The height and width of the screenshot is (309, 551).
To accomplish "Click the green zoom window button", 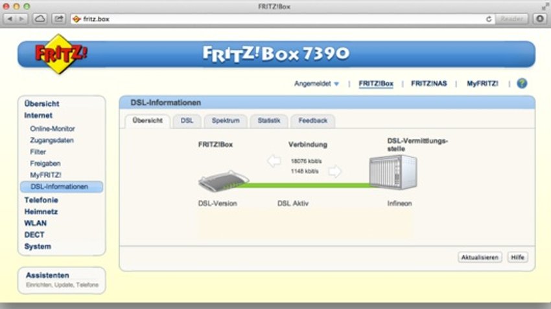I will click(x=27, y=6).
